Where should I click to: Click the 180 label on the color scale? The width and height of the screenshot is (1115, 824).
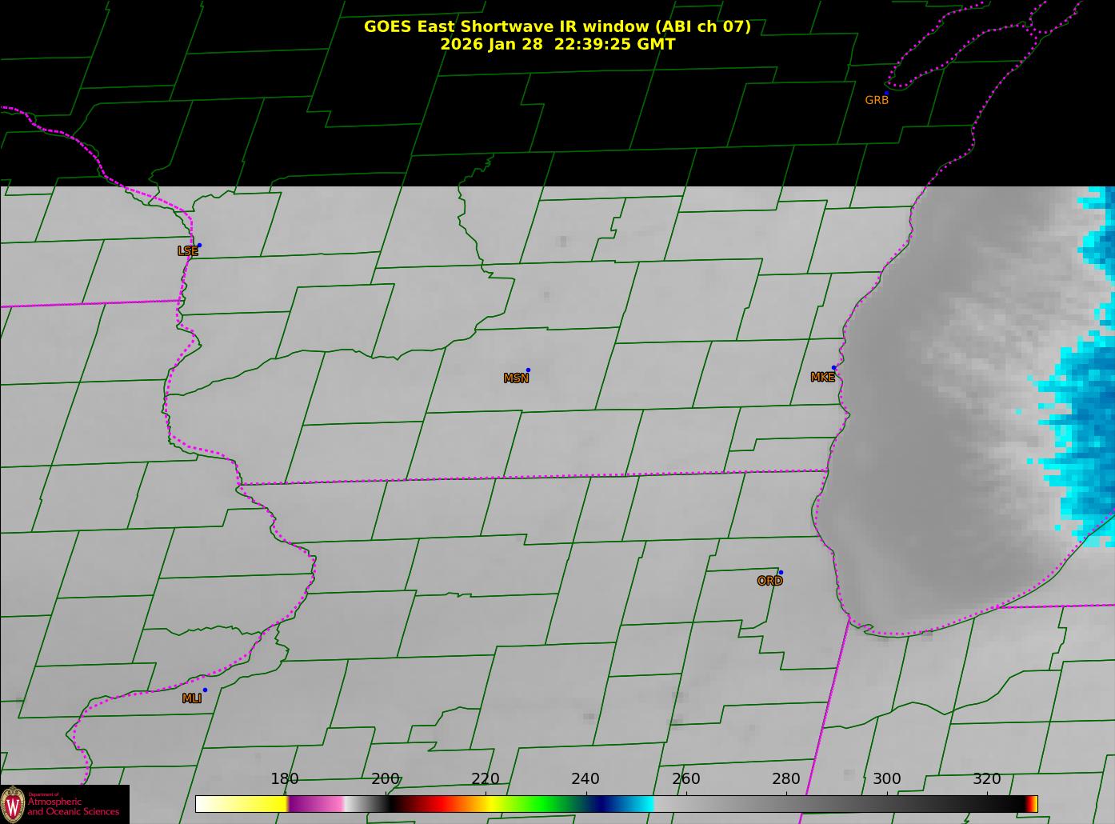[285, 779]
